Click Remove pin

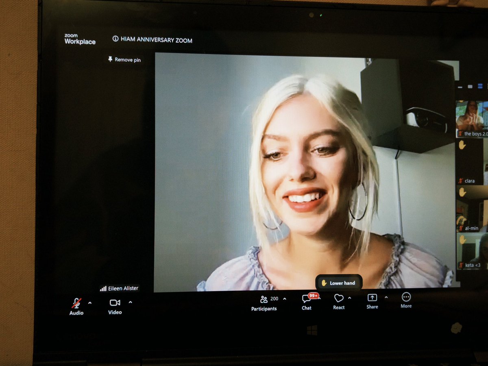[x=124, y=59]
